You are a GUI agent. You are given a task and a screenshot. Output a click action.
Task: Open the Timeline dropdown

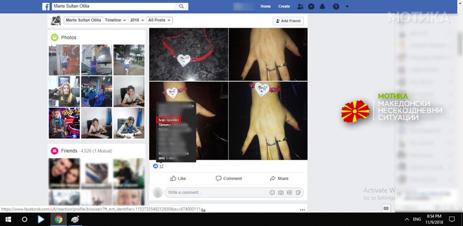click(115, 20)
